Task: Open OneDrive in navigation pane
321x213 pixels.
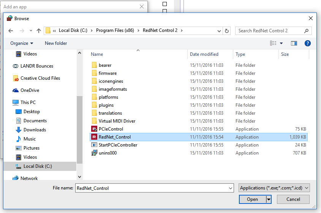Action: click(x=26, y=90)
